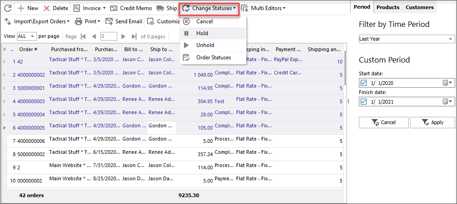Go to last page of orders
Screen dimensions: 457x204
click(134, 37)
